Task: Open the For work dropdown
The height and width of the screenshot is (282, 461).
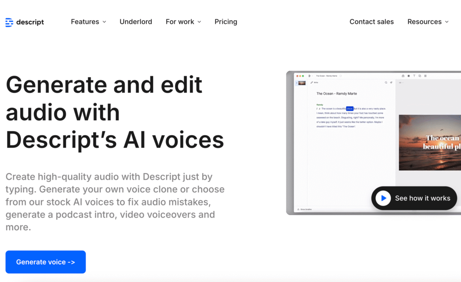Action: click(183, 22)
